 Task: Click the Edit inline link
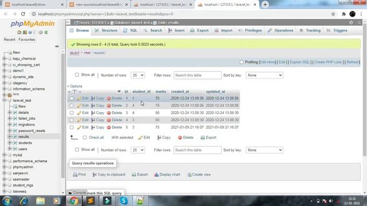(268, 62)
